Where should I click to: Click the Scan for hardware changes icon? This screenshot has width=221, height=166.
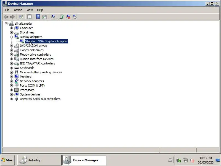[x=53, y=17]
